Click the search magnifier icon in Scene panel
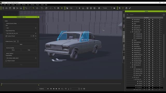 128,15
